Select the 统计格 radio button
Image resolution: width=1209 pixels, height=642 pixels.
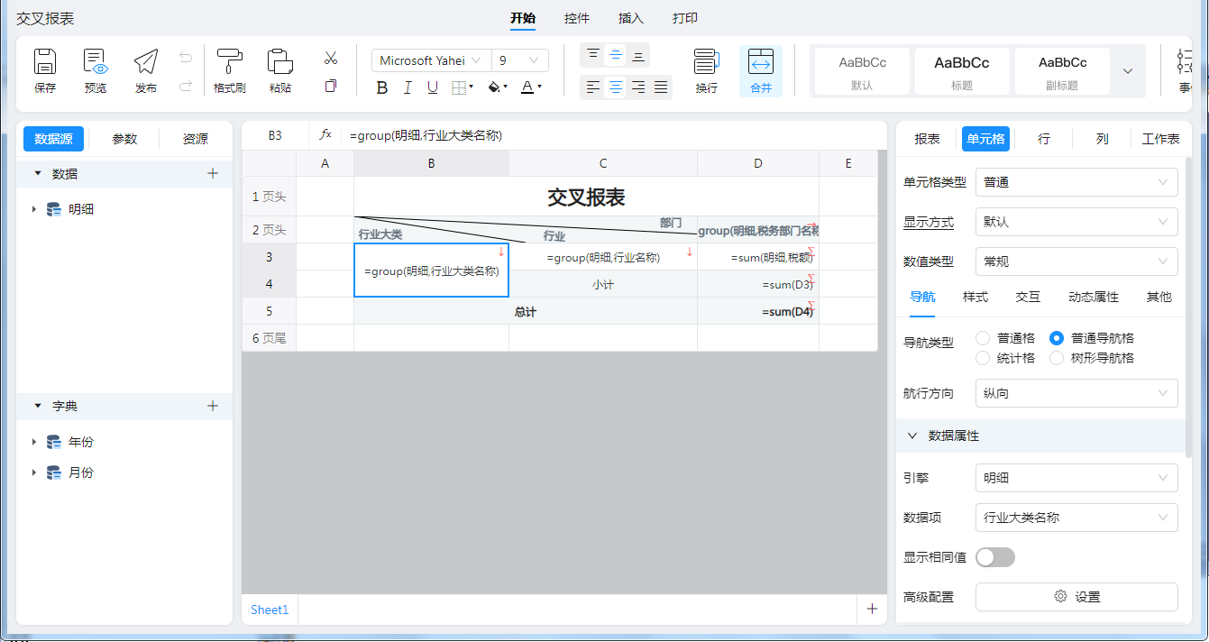983,358
